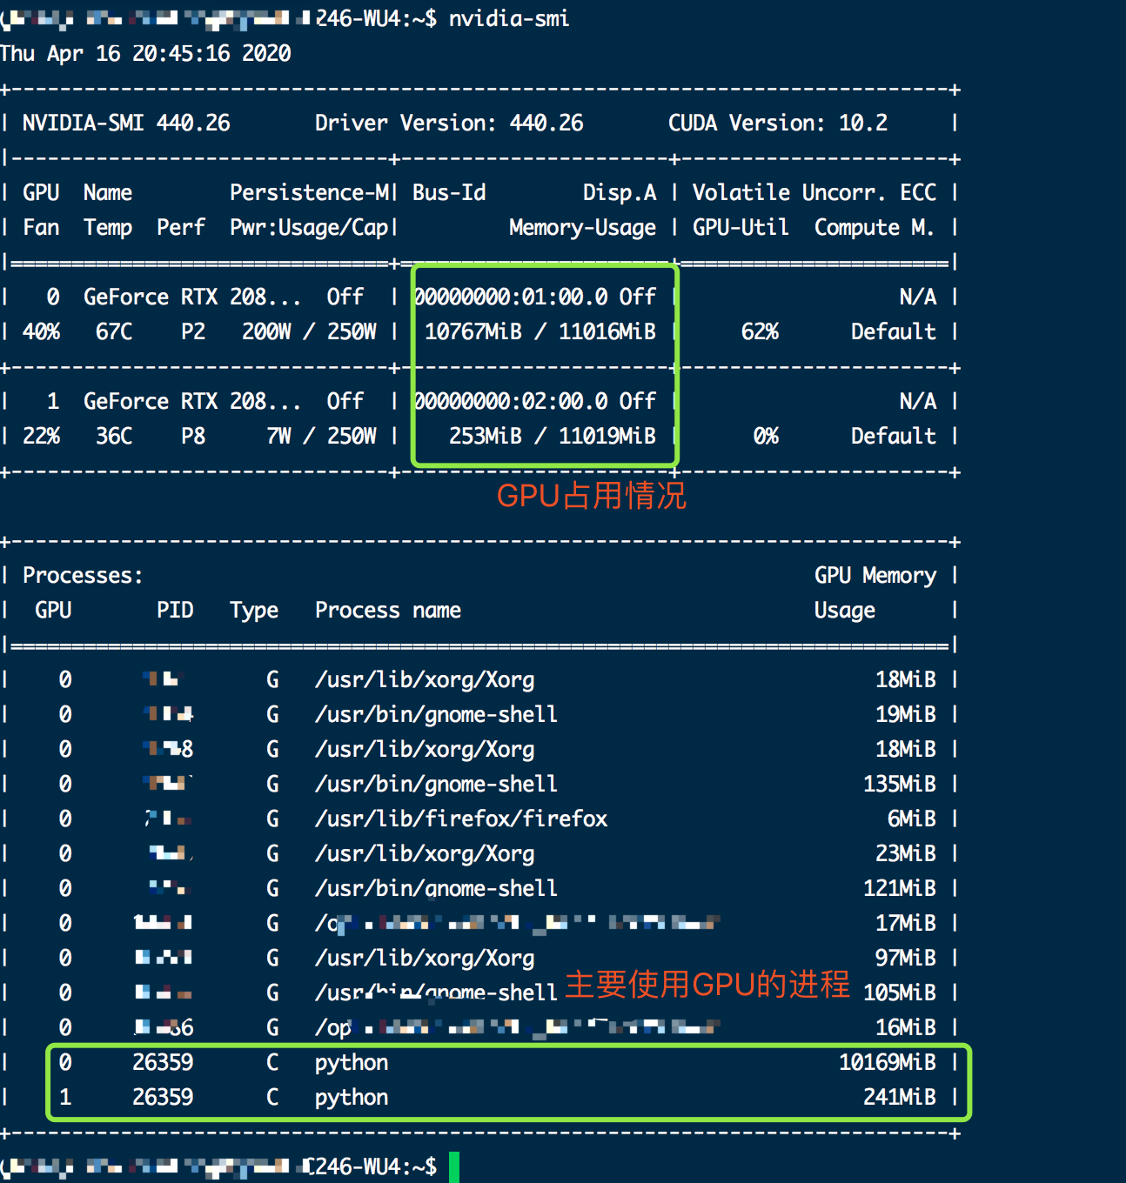Click the 'Type' column header
Viewport: 1126px width, 1183px height.
[254, 610]
